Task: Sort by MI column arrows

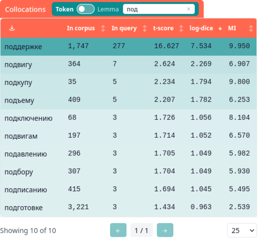Action: tap(251, 28)
